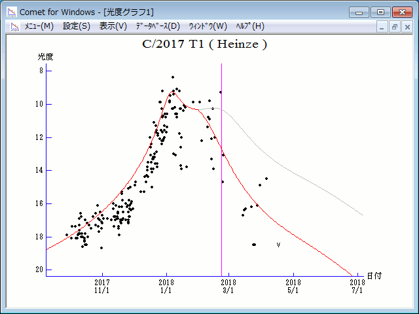Click the 日付 date axis label
The height and width of the screenshot is (314, 419).
[x=374, y=275]
